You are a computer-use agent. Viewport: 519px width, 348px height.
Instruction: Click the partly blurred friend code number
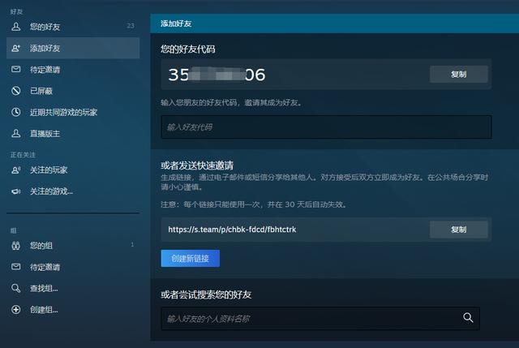point(217,75)
